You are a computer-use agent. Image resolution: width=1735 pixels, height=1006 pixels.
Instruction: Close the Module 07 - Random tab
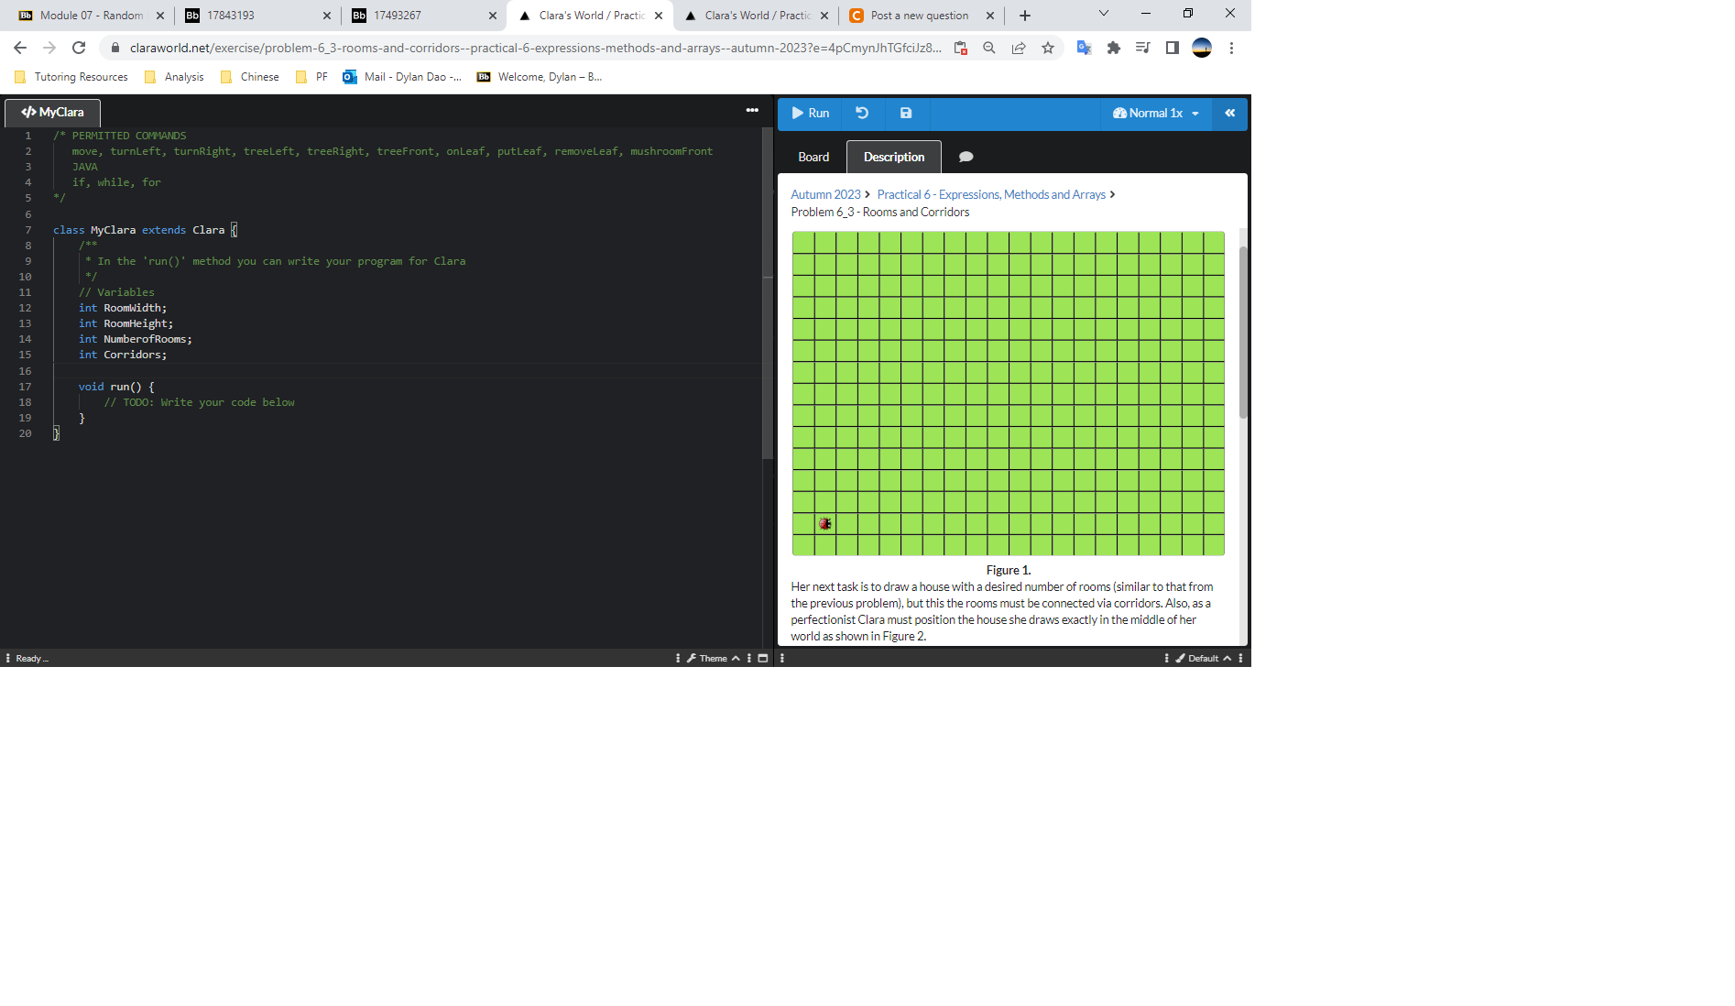(160, 16)
